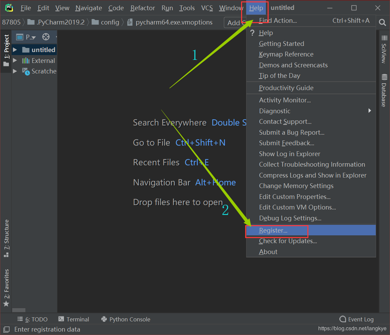Open the File menu

tap(26, 8)
